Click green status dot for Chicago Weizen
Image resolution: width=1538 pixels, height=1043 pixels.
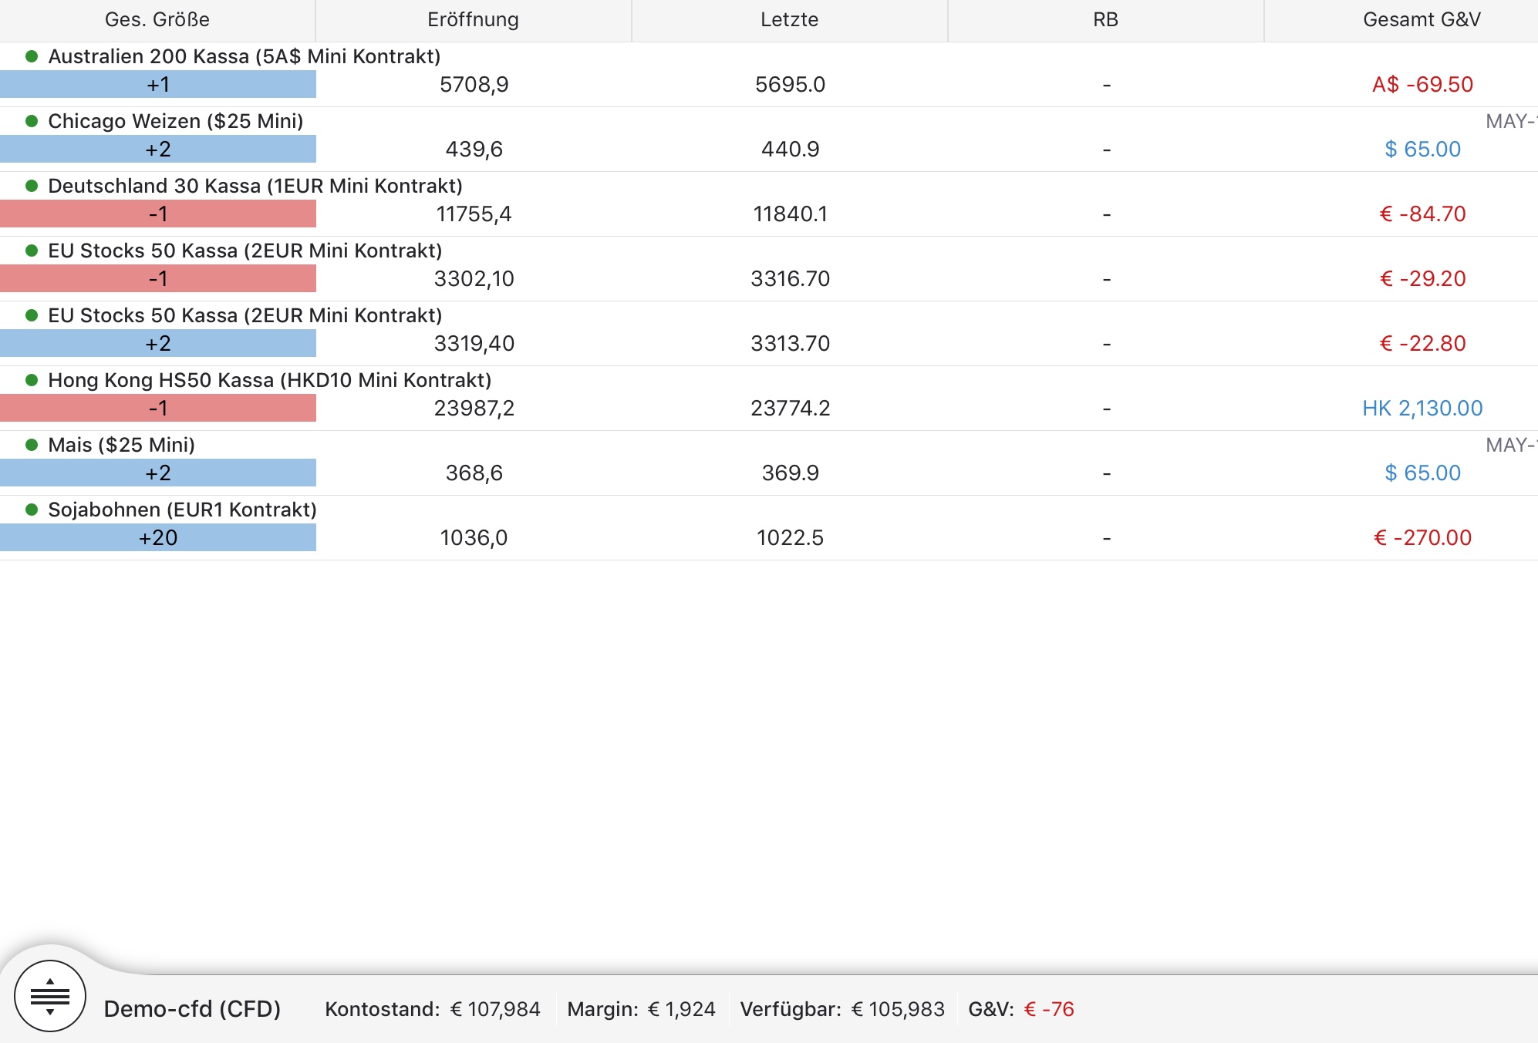point(32,121)
